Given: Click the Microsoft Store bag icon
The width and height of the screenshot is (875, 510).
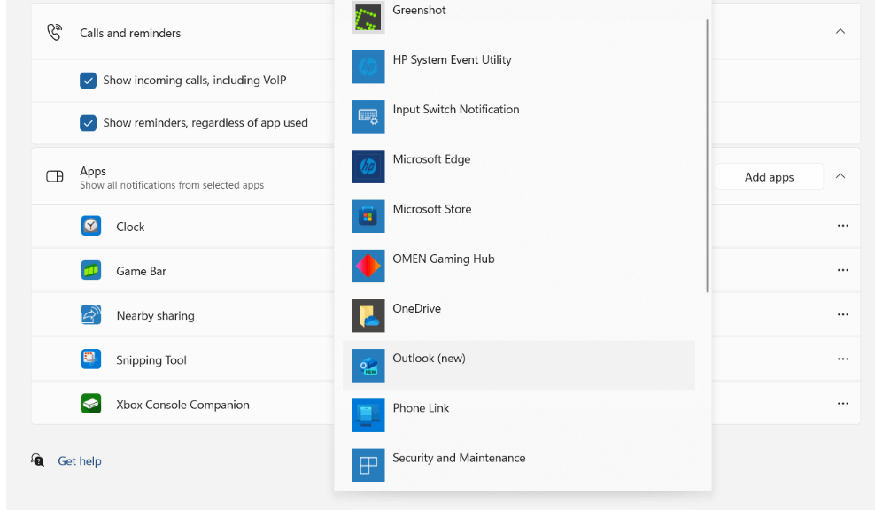Looking at the screenshot, I should (368, 216).
